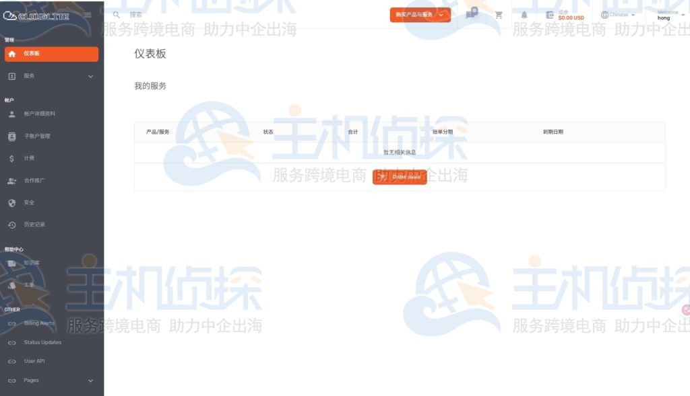Open the 购买产品与服务 dropdown arrow

tap(441, 14)
